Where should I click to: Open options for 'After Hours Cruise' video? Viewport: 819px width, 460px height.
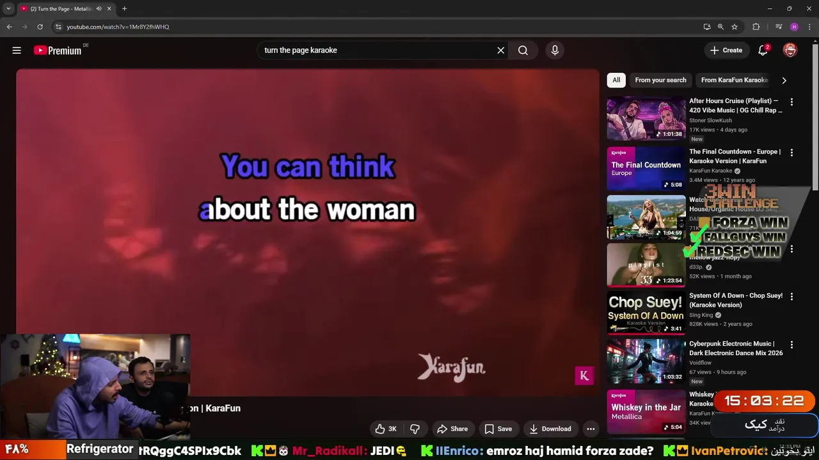tap(791, 102)
